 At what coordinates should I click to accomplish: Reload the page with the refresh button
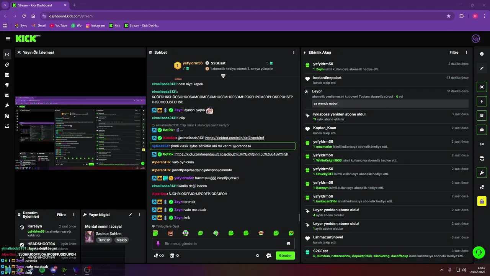pos(24,16)
